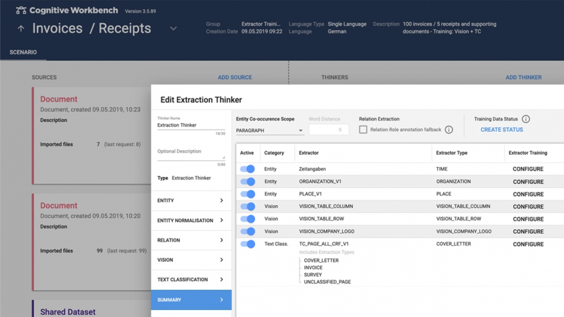Click the Create Status link
This screenshot has width=564, height=317.
click(502, 130)
